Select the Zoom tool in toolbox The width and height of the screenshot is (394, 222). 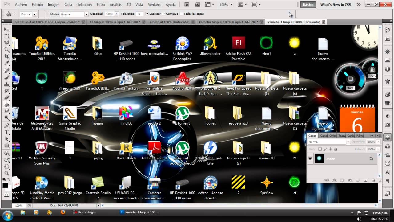[x=6, y=173]
